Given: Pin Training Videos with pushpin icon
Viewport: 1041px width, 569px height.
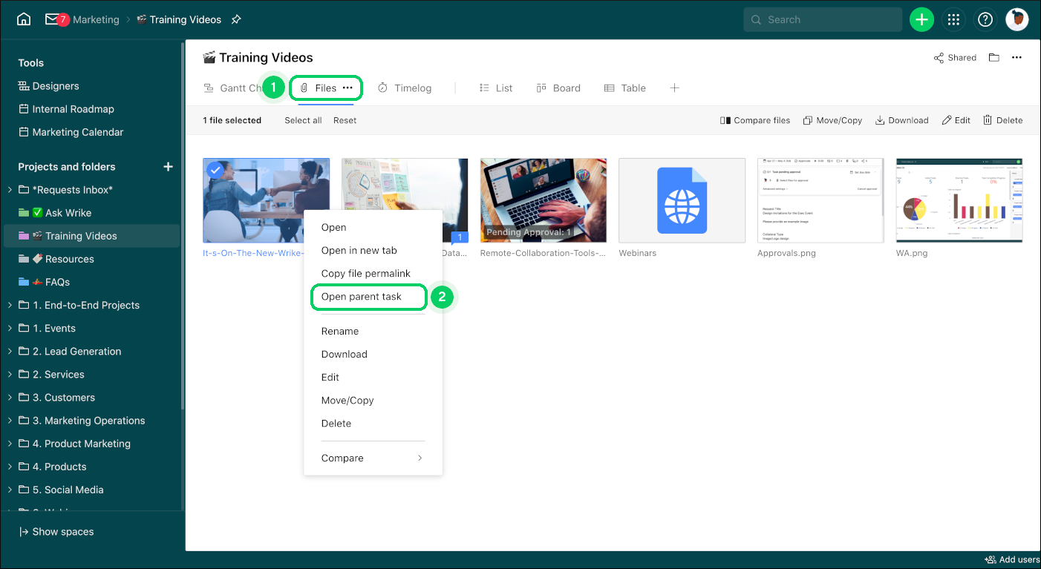Looking at the screenshot, I should click(236, 19).
